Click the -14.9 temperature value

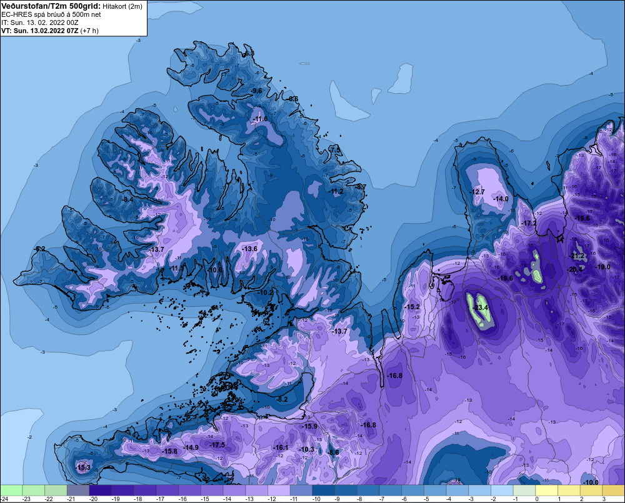click(191, 447)
